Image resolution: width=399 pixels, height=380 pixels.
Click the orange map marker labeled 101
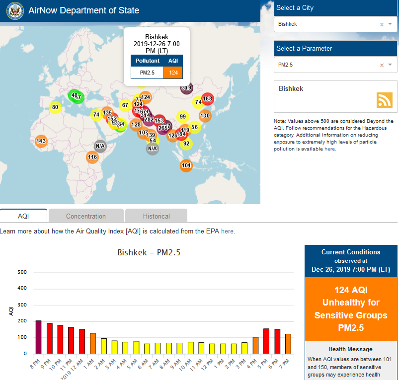[186, 165]
